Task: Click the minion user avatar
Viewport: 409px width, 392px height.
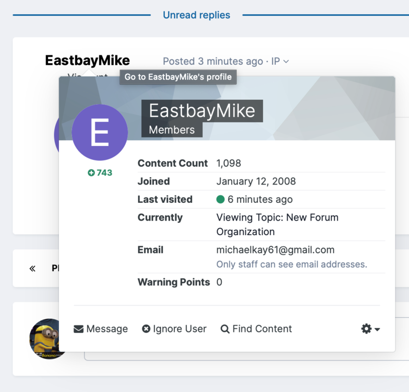Action: (x=47, y=338)
